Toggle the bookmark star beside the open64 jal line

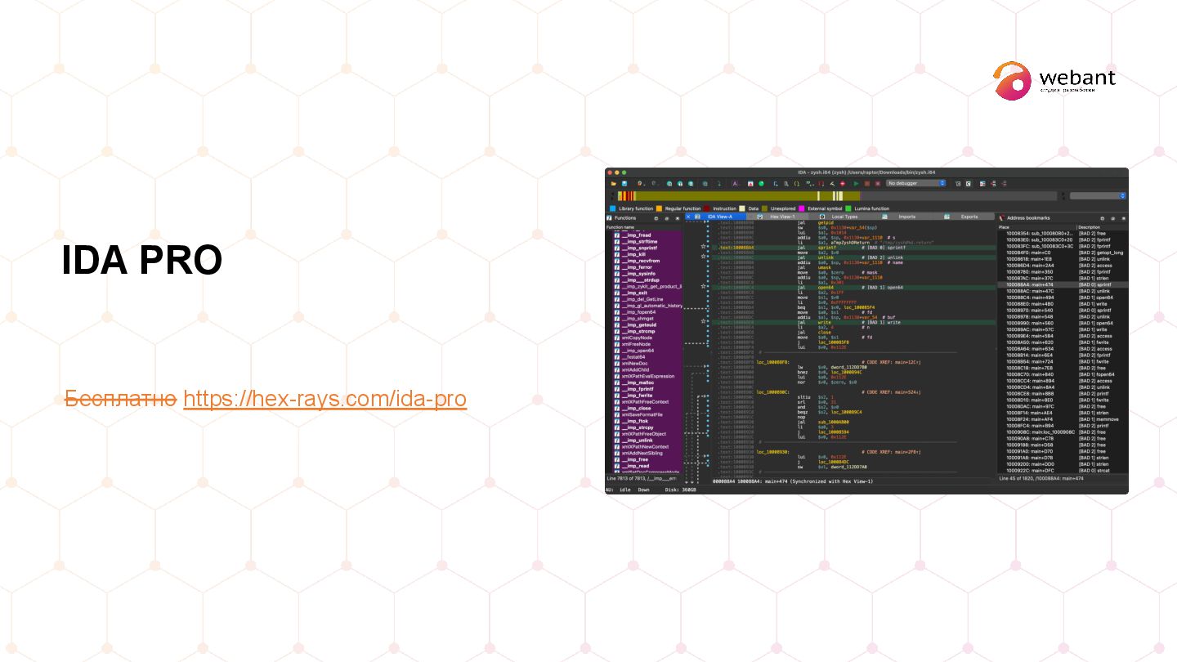click(x=703, y=287)
